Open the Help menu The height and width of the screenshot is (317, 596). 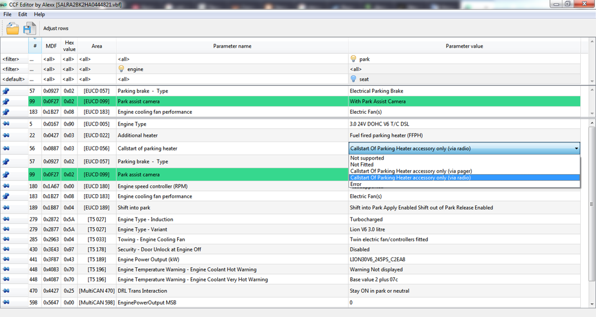[x=39, y=15]
